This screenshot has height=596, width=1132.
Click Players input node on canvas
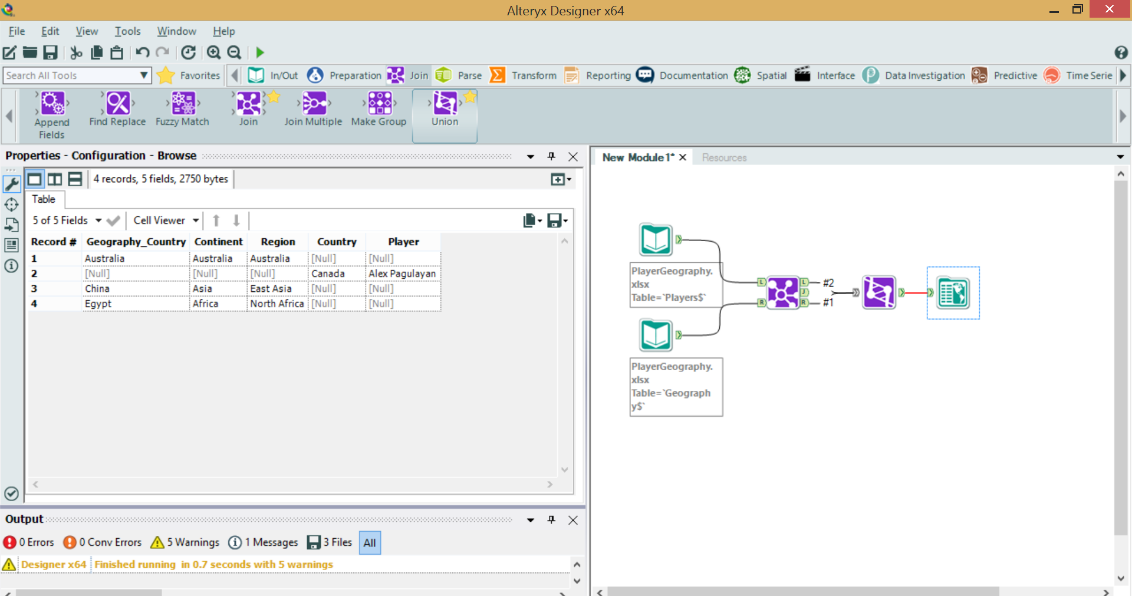pos(656,239)
